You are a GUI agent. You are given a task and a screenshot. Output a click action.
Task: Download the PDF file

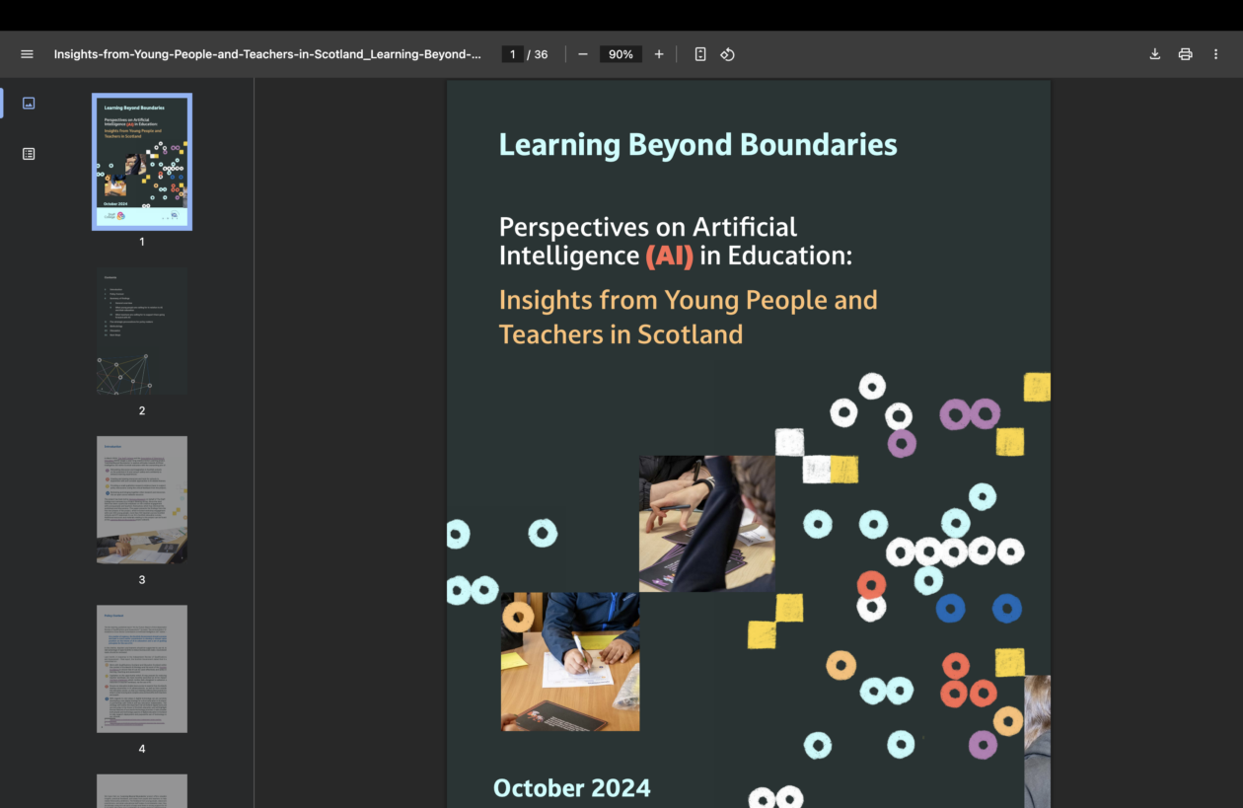[1155, 54]
